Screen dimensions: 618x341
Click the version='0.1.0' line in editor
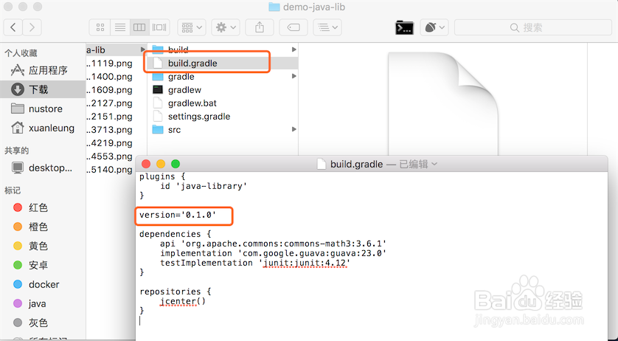tap(178, 215)
